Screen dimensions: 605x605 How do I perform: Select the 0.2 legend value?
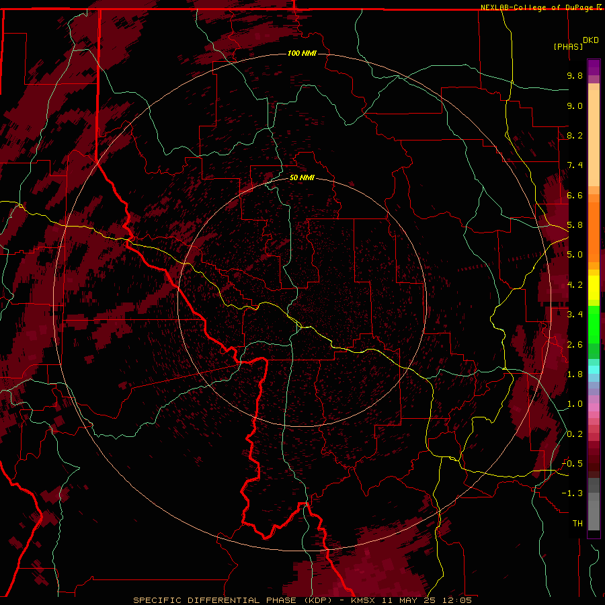pyautogui.click(x=575, y=434)
